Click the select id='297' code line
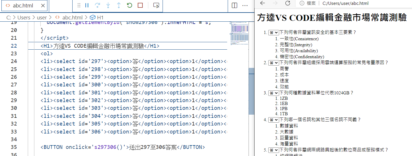 pos(134,61)
